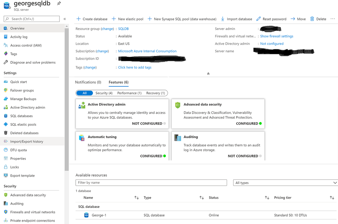This screenshot has height=224, width=338.
Task: Open Quick start icon
Action: point(6,82)
